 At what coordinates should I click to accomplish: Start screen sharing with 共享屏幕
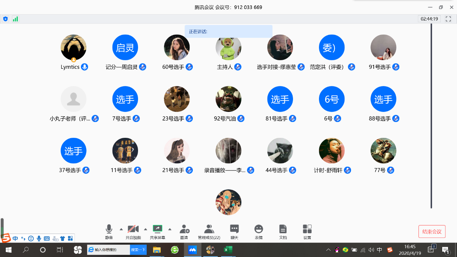(x=157, y=229)
